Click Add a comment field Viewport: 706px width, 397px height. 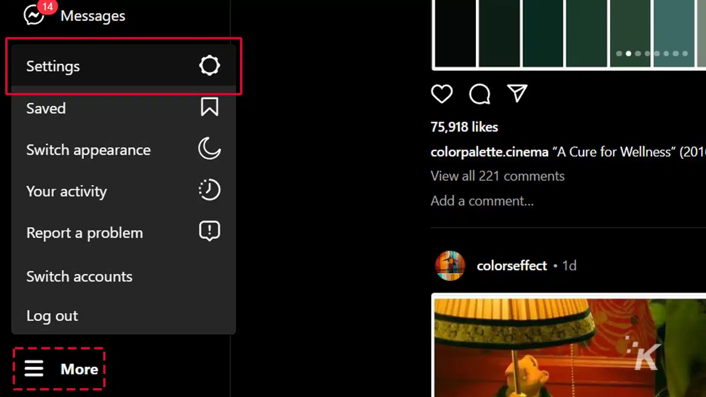click(x=482, y=201)
